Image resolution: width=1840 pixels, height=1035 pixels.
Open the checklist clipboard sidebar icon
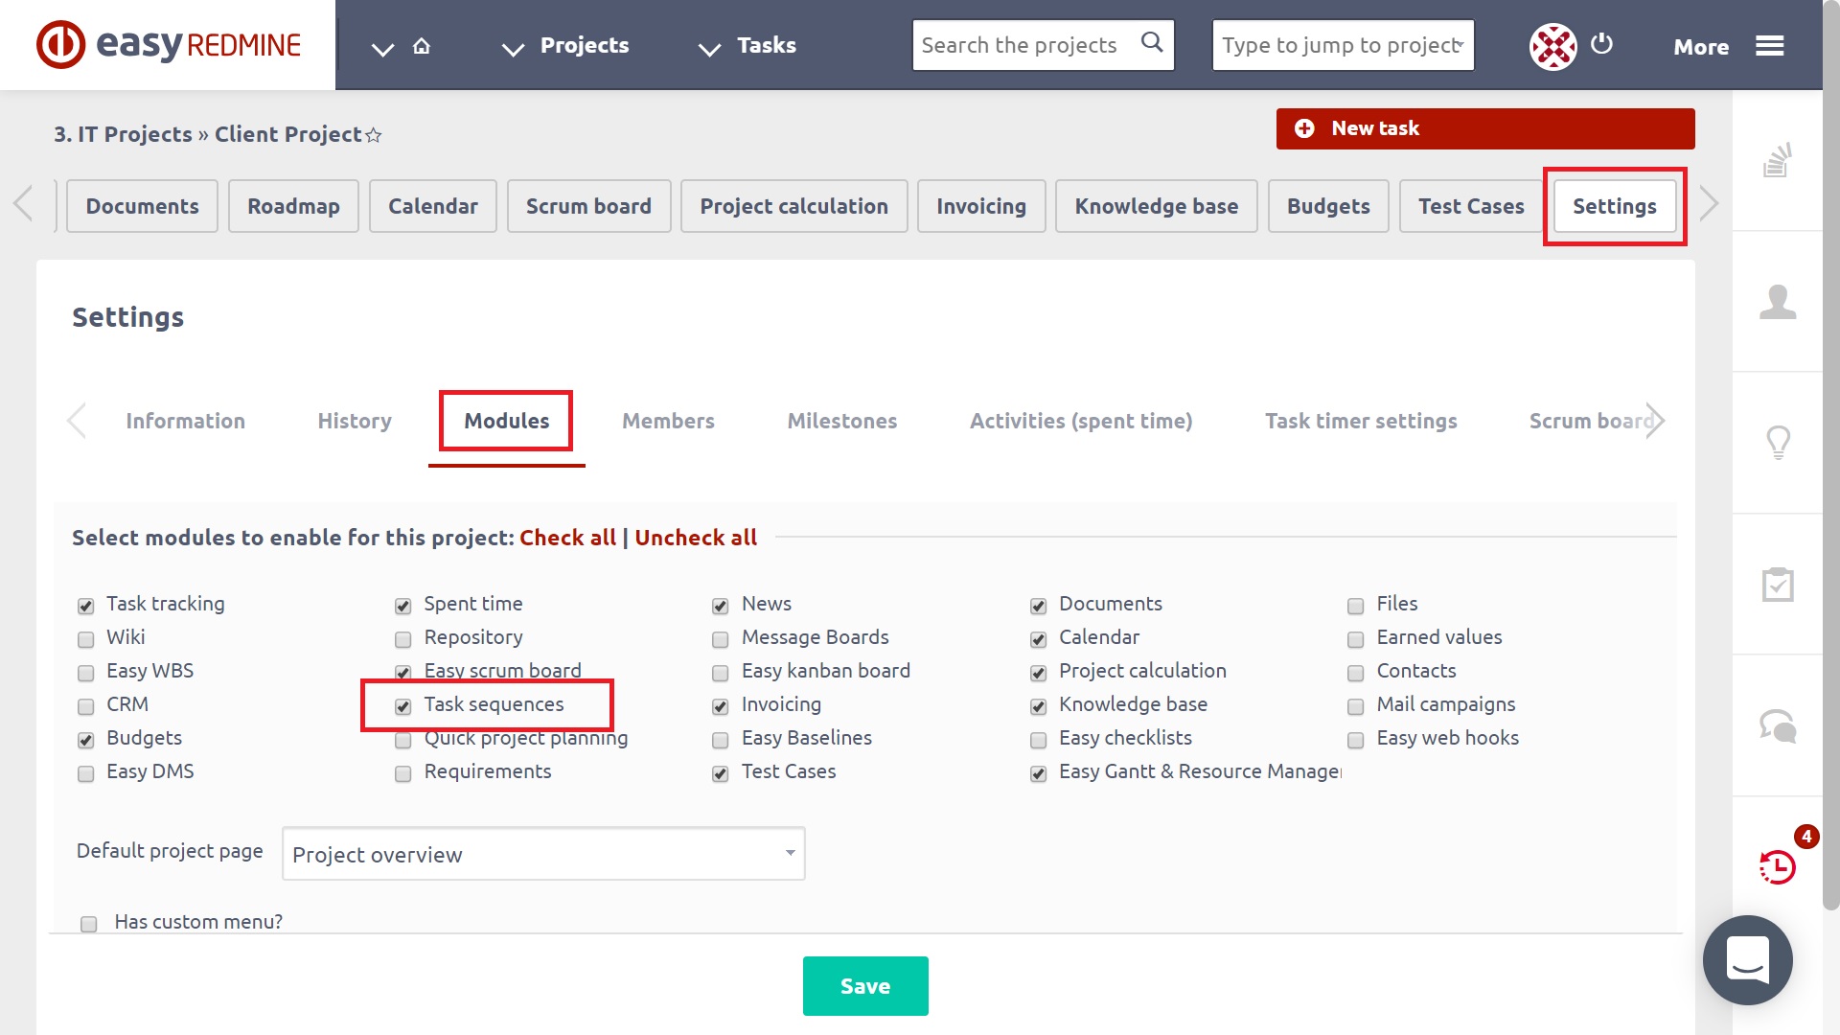pyautogui.click(x=1778, y=585)
